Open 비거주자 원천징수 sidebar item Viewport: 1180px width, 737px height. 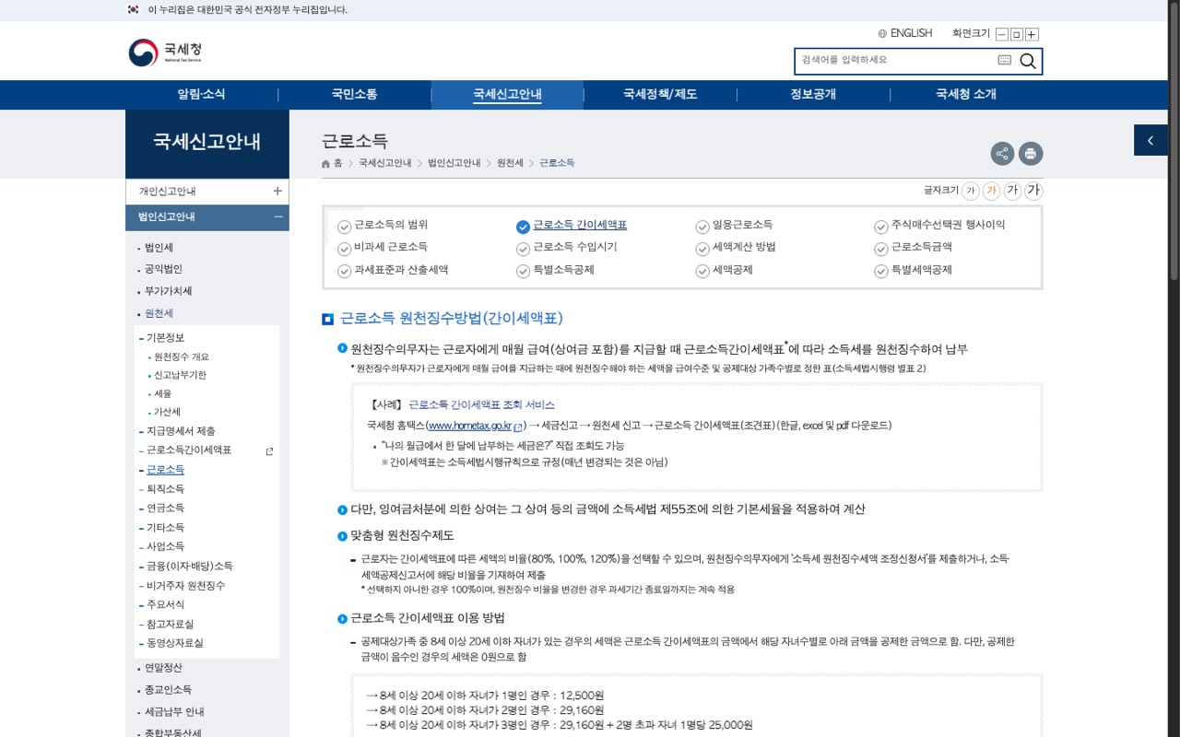pos(185,586)
